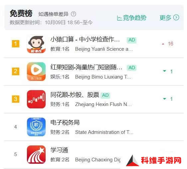This screenshot has width=187, height=169.
Task: Click the rank 1 gold badge
Action: [x=16, y=44]
